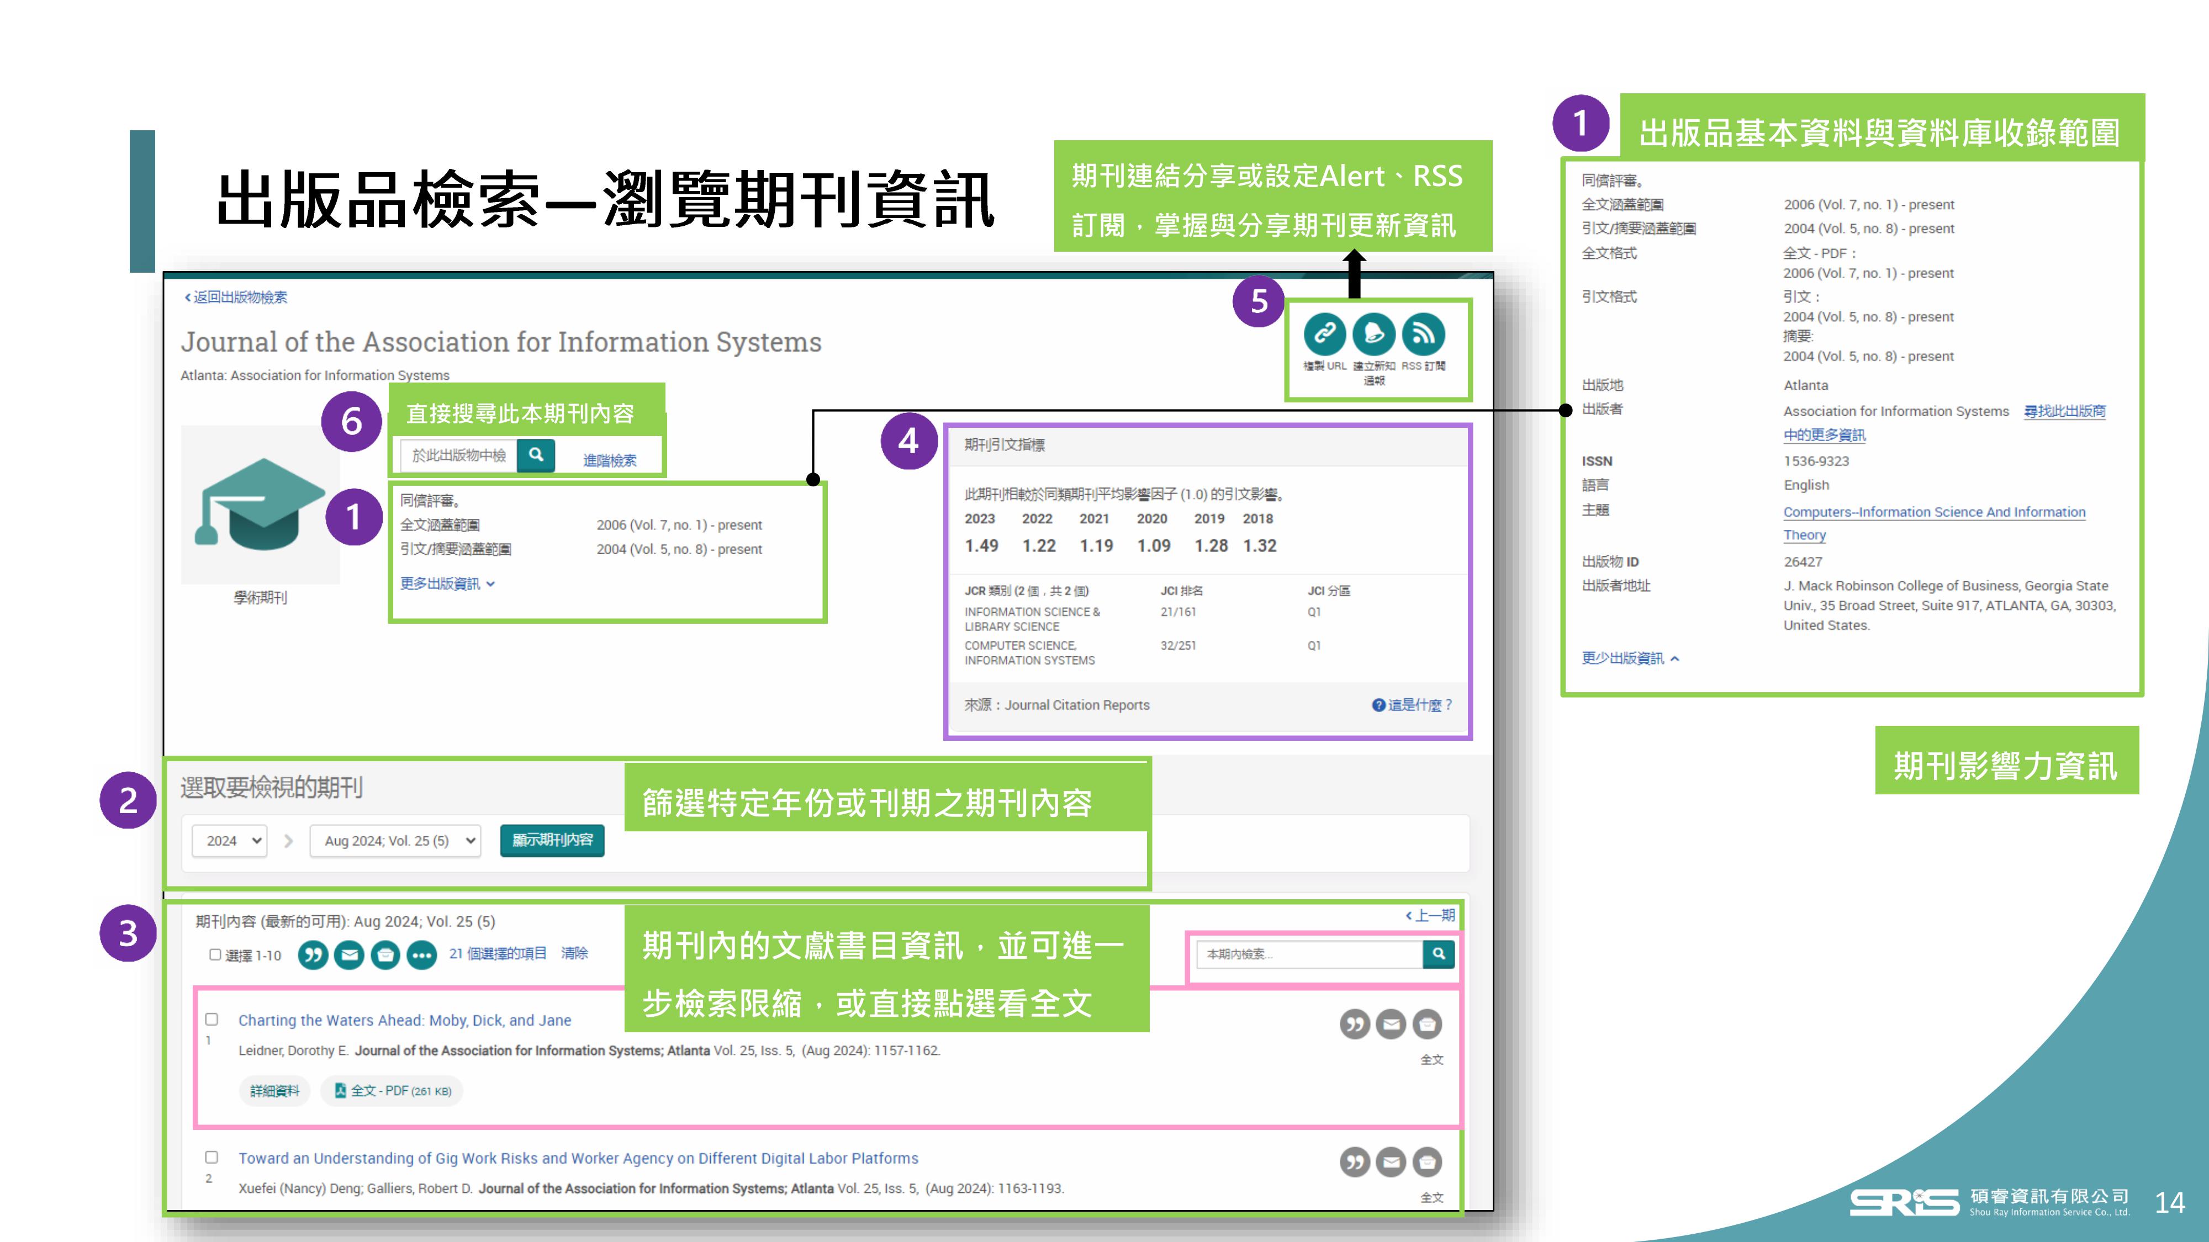Collapse with 更少出版資訊

click(1630, 659)
